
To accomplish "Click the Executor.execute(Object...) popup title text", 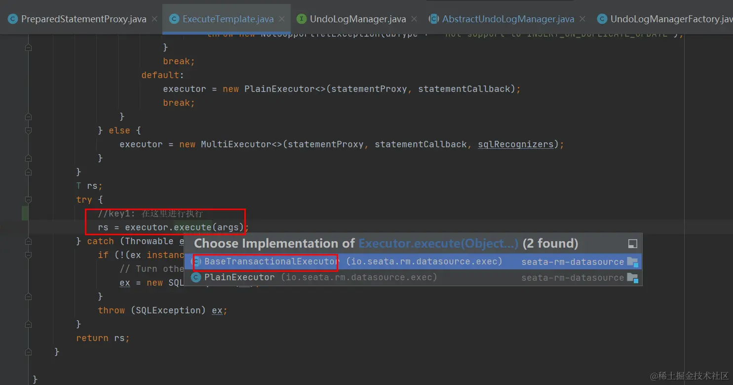I will (438, 243).
